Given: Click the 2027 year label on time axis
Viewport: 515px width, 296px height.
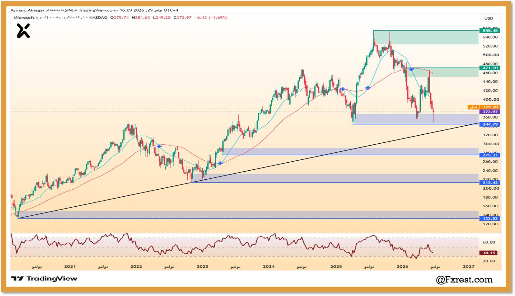Looking at the screenshot, I should pyautogui.click(x=469, y=266).
